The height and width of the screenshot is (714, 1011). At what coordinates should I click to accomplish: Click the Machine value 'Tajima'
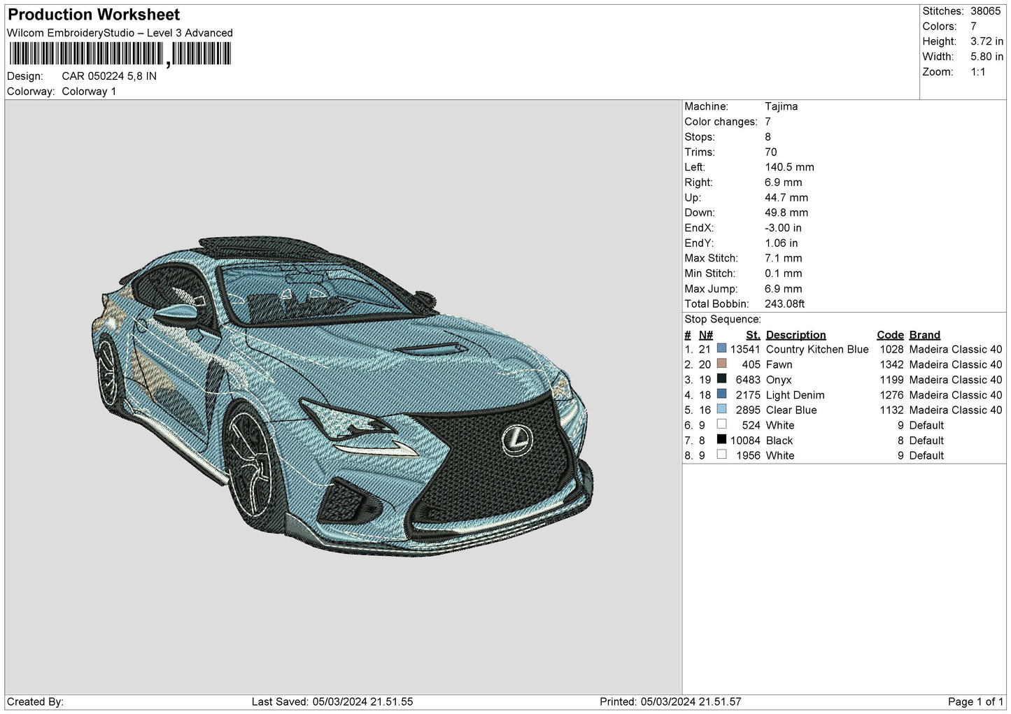[781, 106]
